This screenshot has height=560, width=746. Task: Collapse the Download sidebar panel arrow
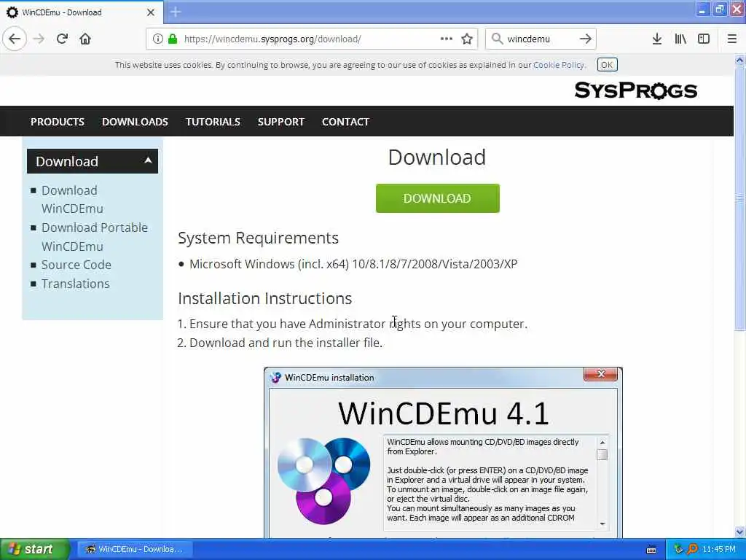(148, 160)
